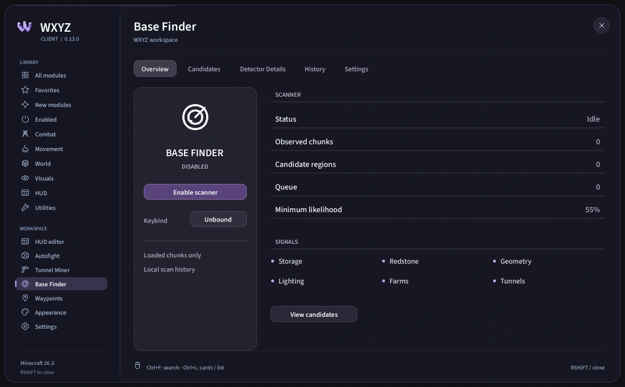The height and width of the screenshot is (387, 625).
Task: Click the WXYZ logo icon
Action: (24, 26)
